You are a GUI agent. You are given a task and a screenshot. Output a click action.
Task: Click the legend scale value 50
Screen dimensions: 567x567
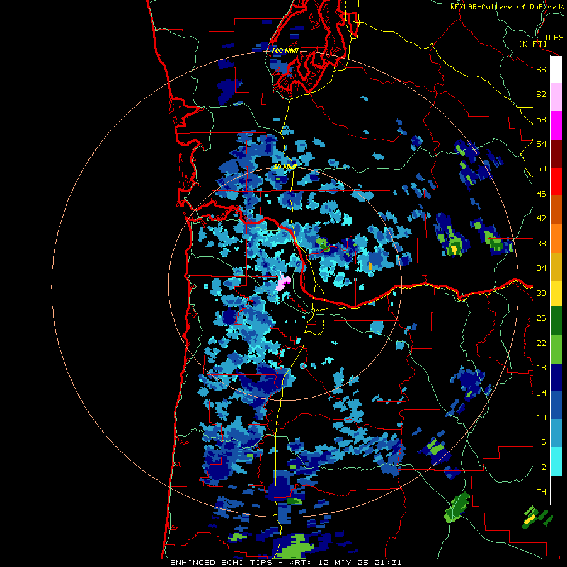pos(541,169)
